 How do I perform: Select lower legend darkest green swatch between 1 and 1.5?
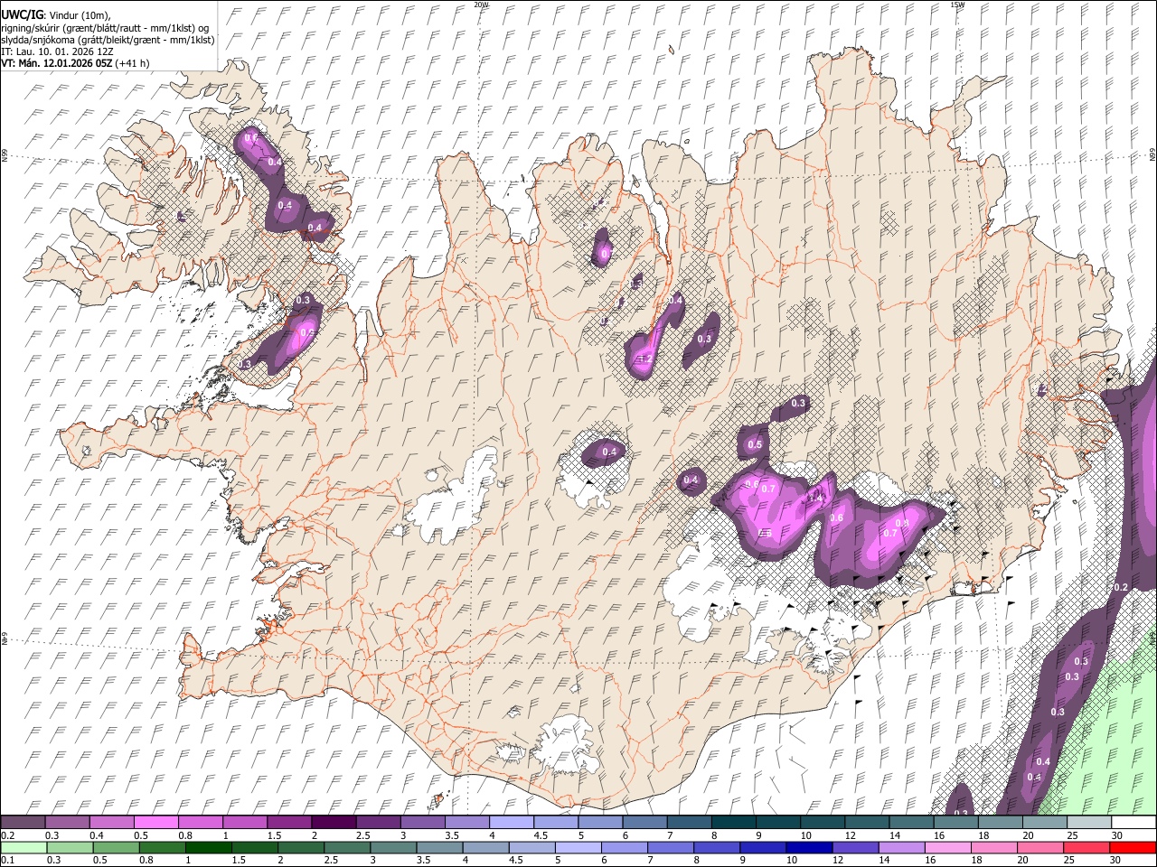[x=209, y=848]
